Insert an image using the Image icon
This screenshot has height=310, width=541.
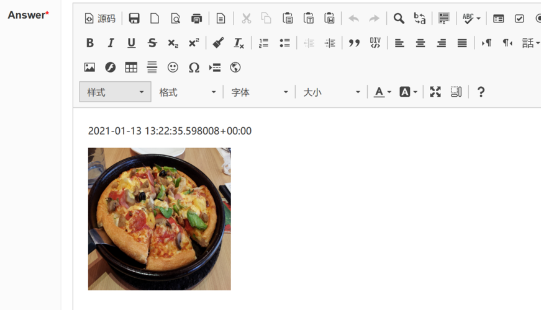coord(89,68)
